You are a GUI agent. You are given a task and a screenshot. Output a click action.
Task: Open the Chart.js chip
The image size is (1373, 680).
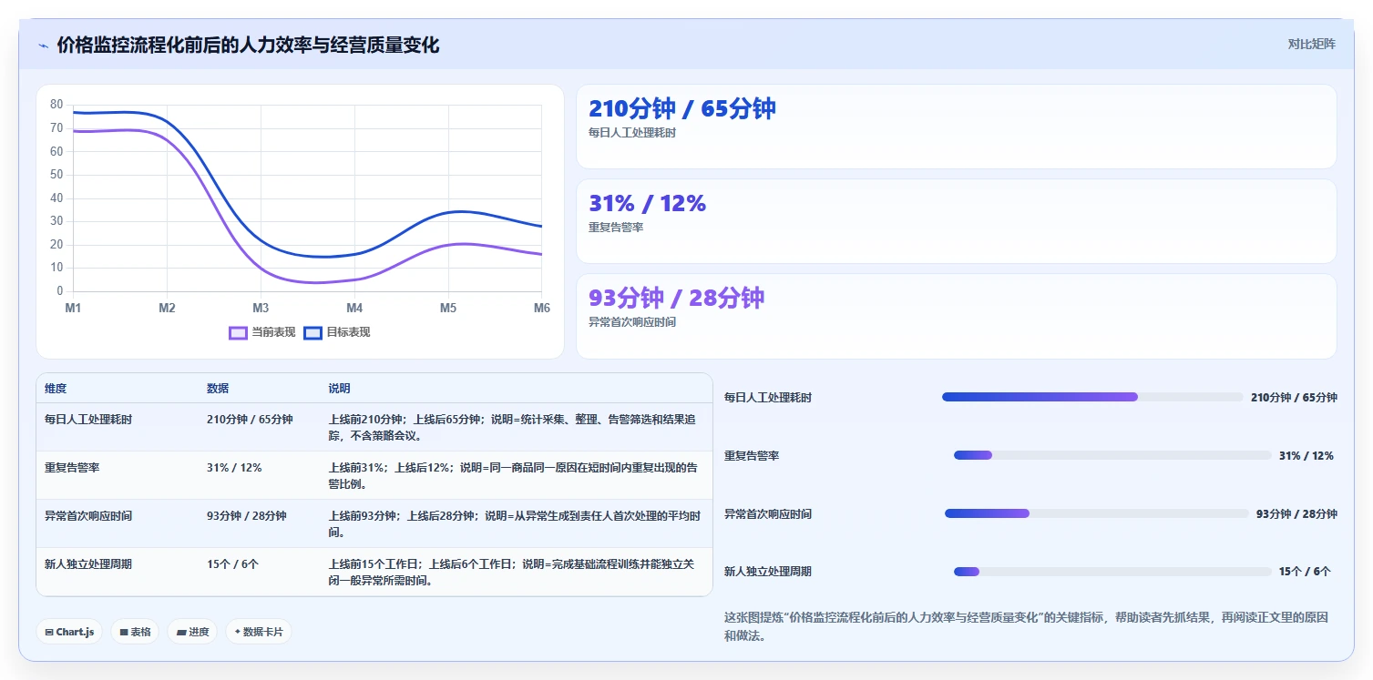(69, 632)
